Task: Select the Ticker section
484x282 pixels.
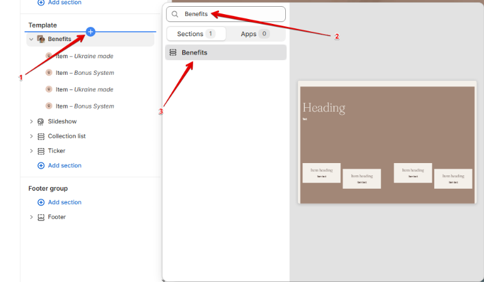Action: pyautogui.click(x=56, y=151)
